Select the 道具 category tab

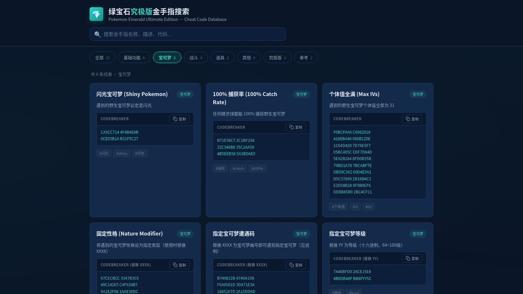coord(222,57)
